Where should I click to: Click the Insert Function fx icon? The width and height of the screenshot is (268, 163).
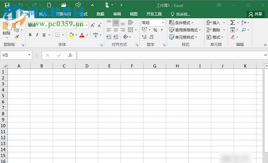[70, 55]
